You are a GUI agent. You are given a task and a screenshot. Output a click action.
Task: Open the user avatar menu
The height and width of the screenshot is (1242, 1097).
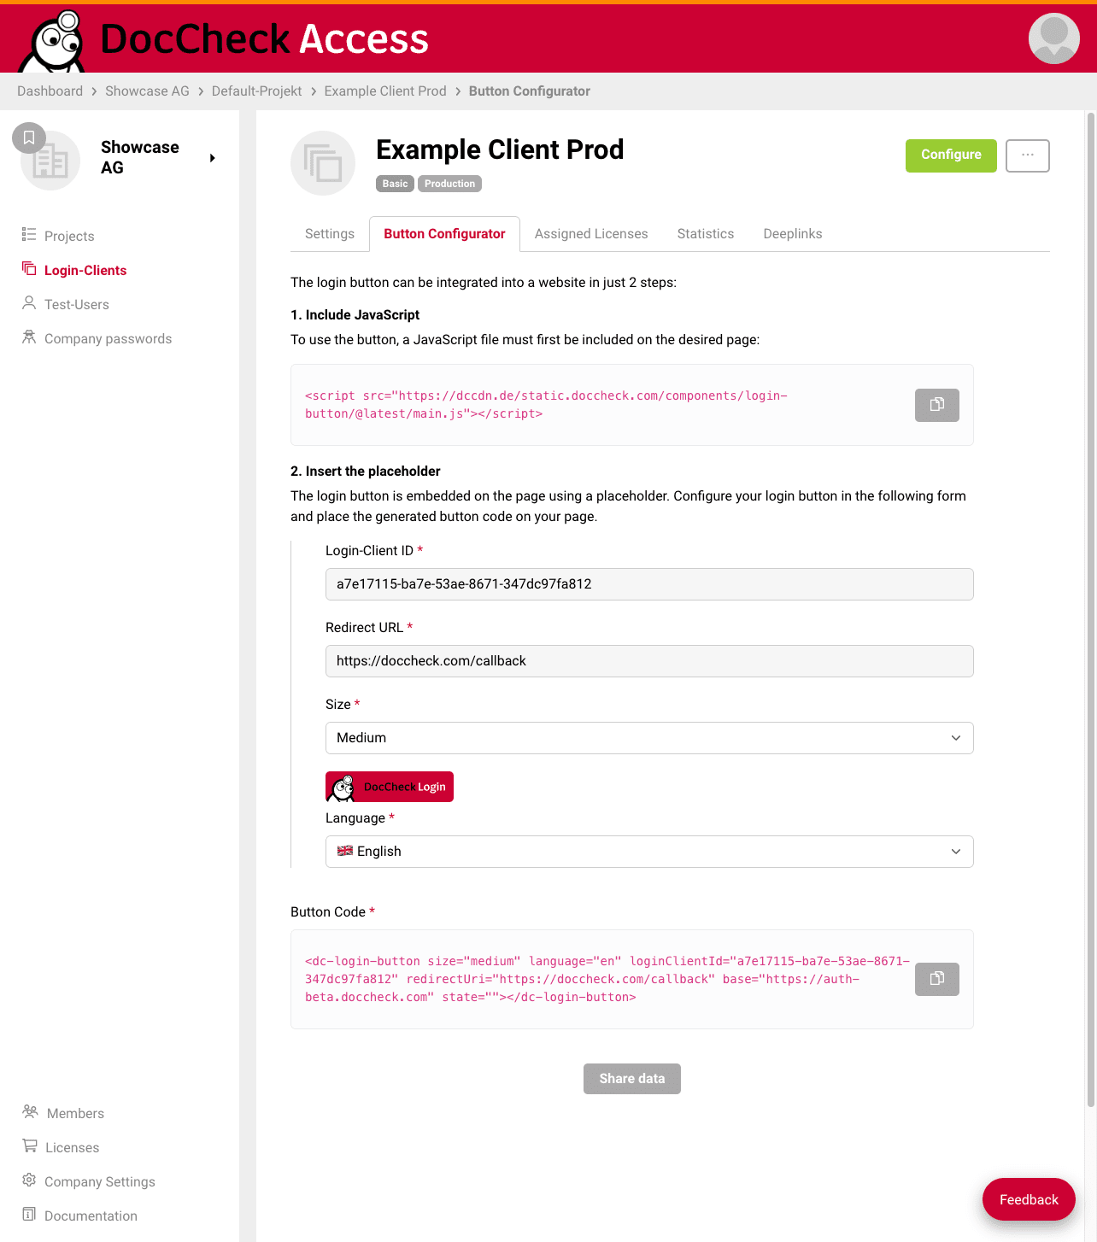(1053, 38)
